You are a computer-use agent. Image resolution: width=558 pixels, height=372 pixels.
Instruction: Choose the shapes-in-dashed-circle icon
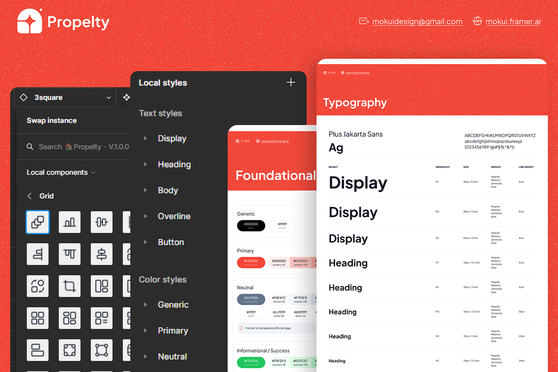[38, 286]
